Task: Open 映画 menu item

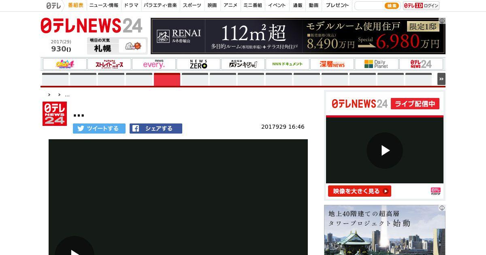Action: [212, 5]
